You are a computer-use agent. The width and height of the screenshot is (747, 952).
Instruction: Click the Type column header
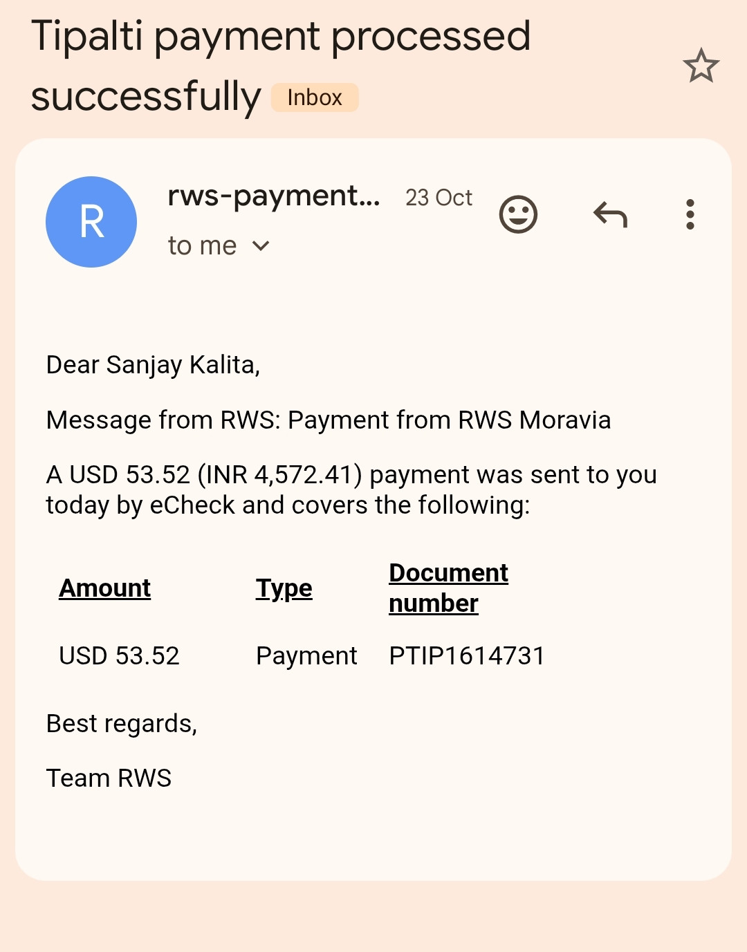pyautogui.click(x=284, y=588)
